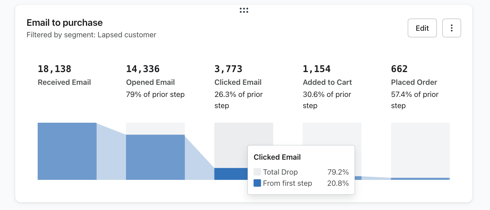Click the blue bar segment inside Clicked Email
Viewport: 490px width, 210px height.
point(230,174)
